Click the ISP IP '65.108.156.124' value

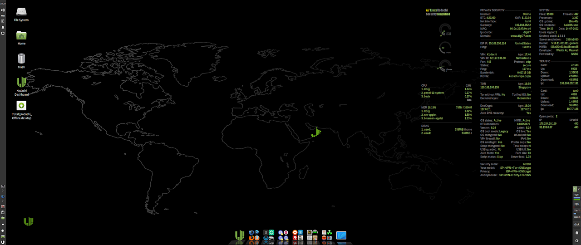point(497,44)
